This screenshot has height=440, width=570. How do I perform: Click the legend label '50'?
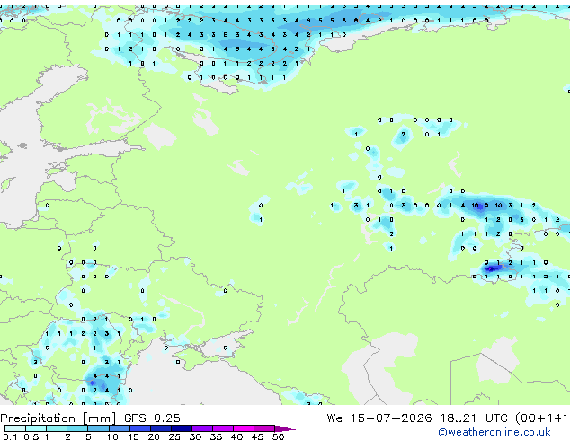click(x=278, y=436)
